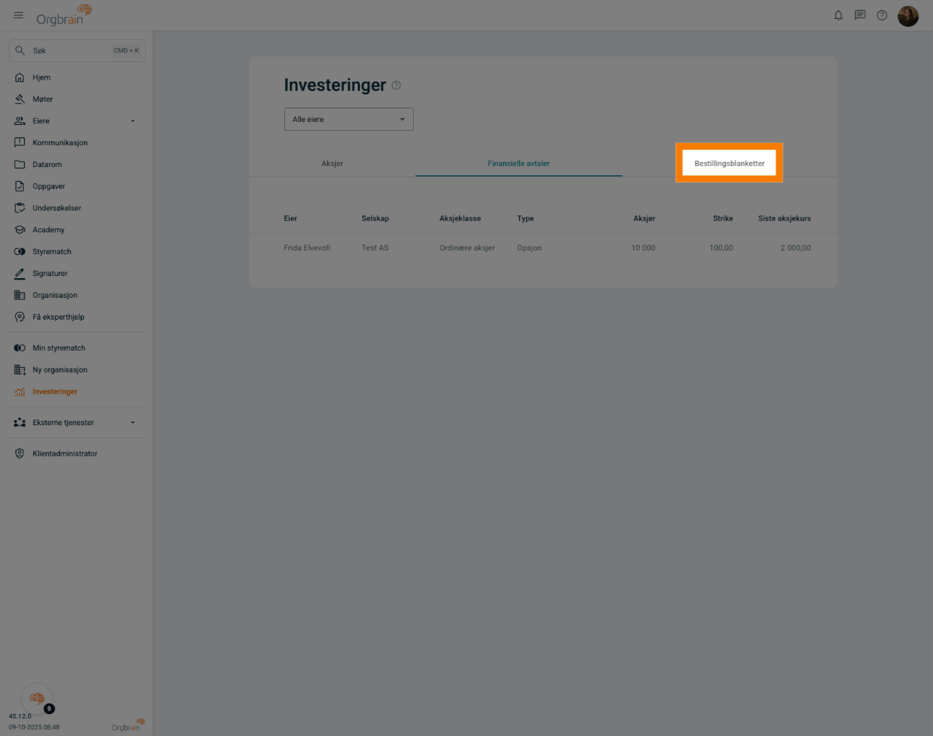933x736 pixels.
Task: Click the Type column header
Action: click(525, 219)
